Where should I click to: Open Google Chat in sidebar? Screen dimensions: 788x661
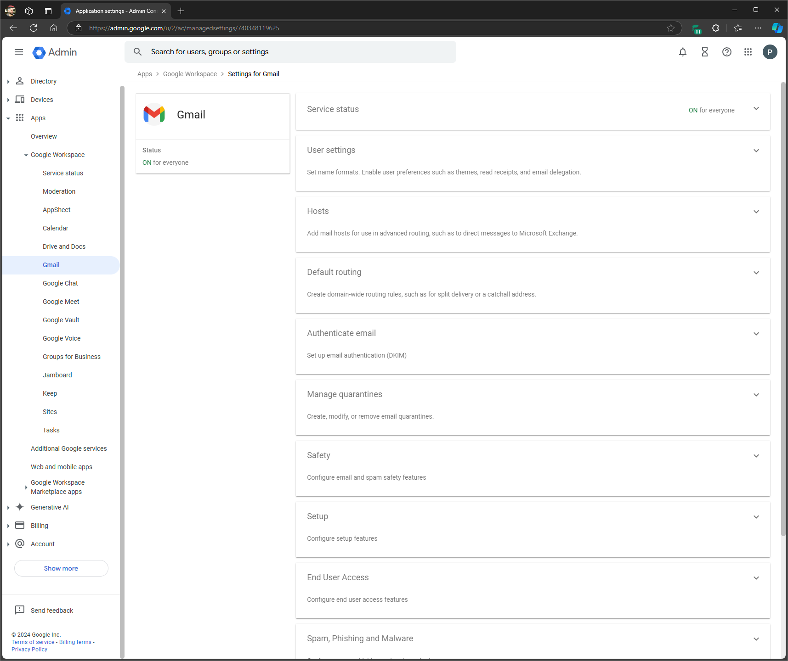60,283
